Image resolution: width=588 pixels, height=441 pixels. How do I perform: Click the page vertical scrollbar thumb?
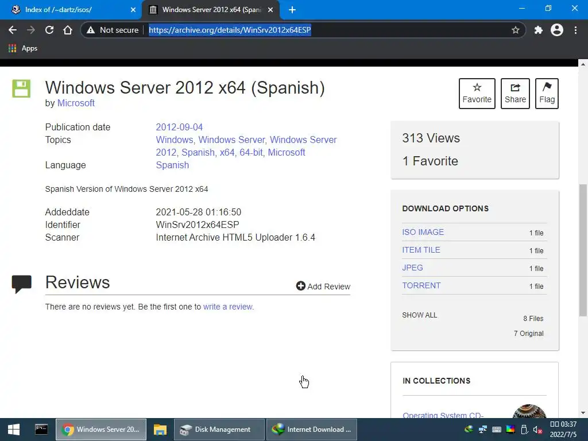pyautogui.click(x=583, y=250)
